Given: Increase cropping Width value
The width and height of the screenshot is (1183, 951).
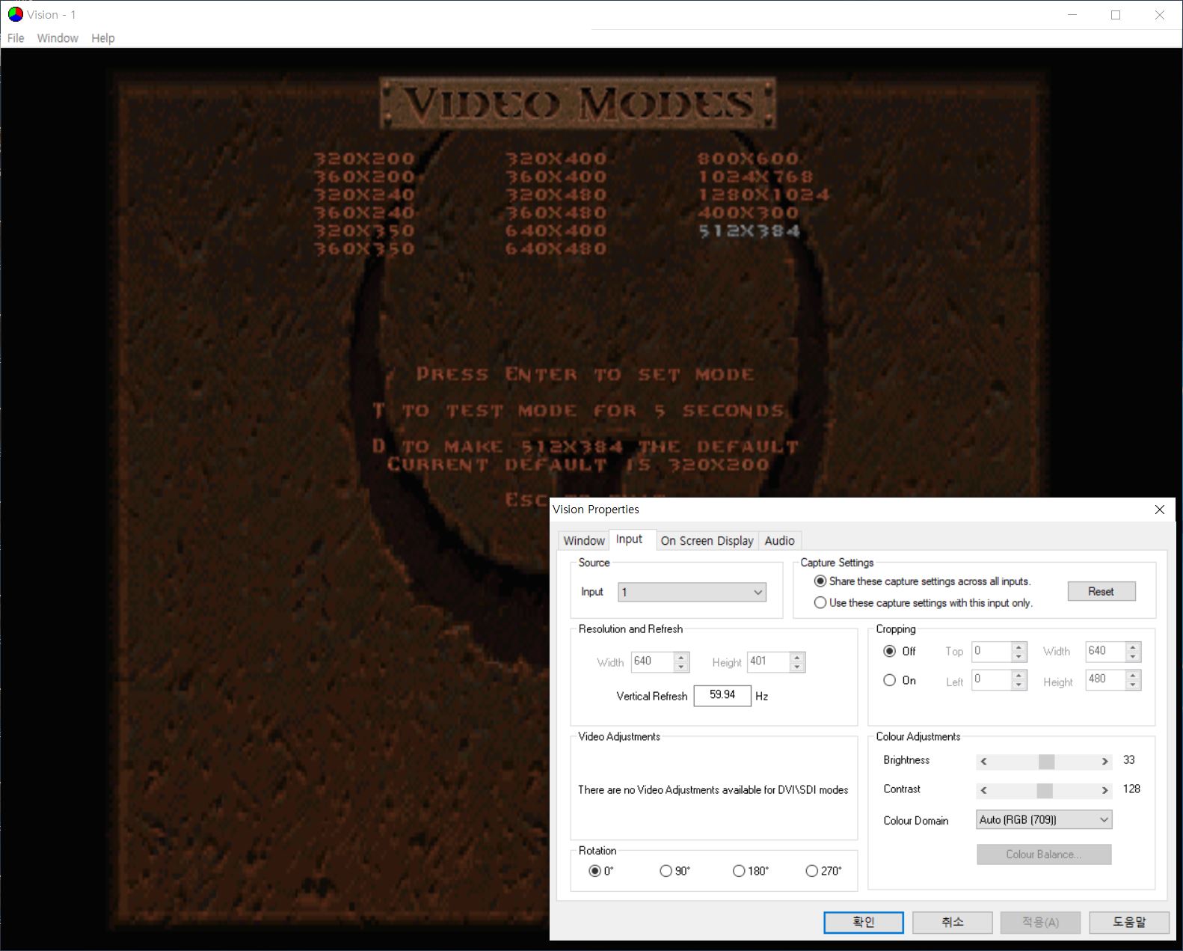Looking at the screenshot, I should [1133, 646].
